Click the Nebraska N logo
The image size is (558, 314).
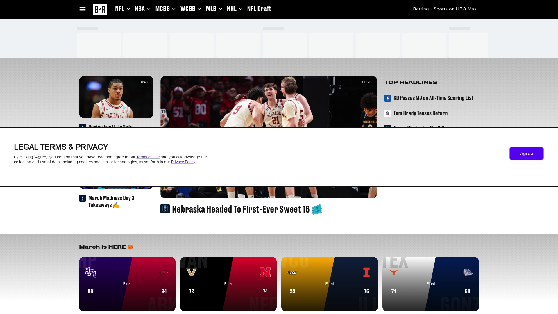265,272
